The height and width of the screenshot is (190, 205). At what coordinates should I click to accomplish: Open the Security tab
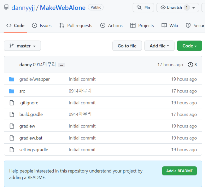195,25
